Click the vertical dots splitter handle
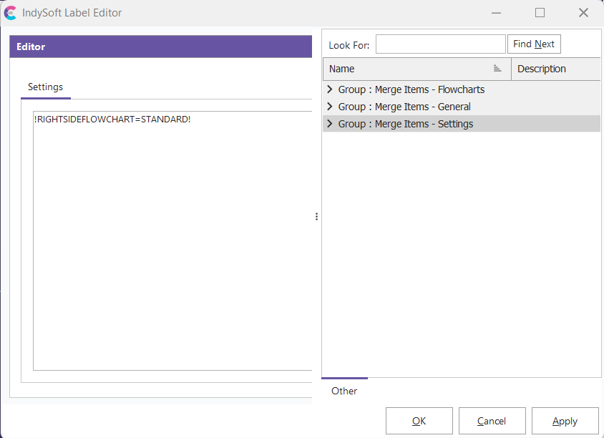 316,216
